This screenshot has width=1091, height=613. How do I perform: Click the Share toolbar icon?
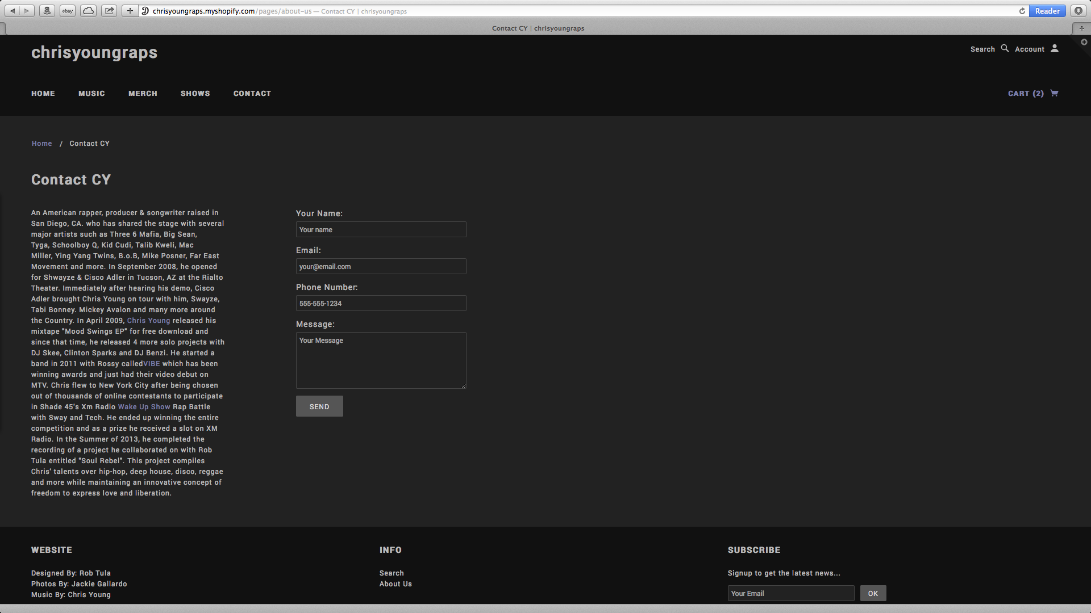[x=109, y=11]
